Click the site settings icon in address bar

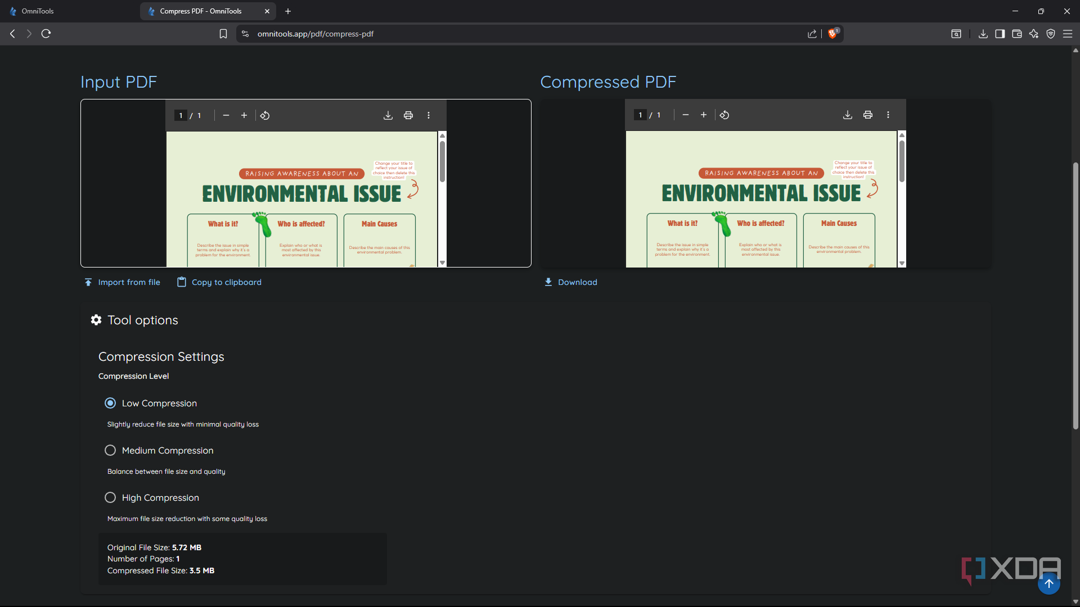(245, 34)
